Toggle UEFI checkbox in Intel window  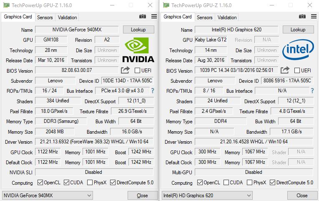(297, 71)
